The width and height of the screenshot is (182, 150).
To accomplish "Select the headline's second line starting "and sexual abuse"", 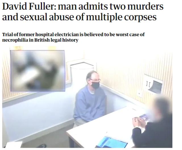I will pos(80,17).
